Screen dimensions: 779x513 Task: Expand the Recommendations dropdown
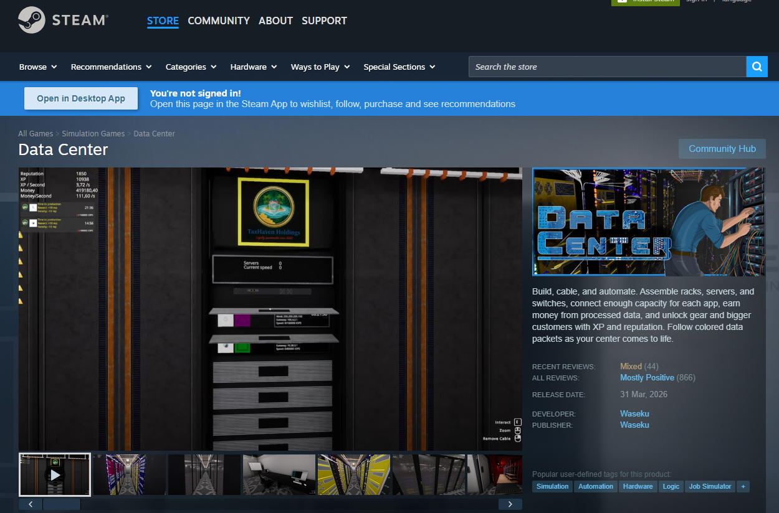pos(112,67)
